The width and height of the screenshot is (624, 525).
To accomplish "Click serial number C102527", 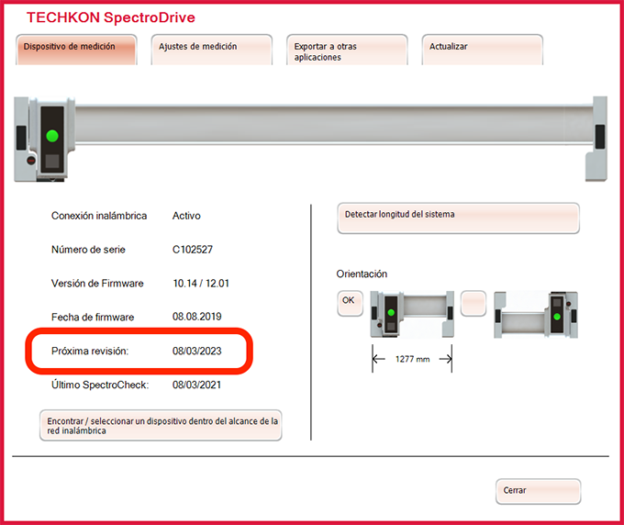I will (193, 250).
